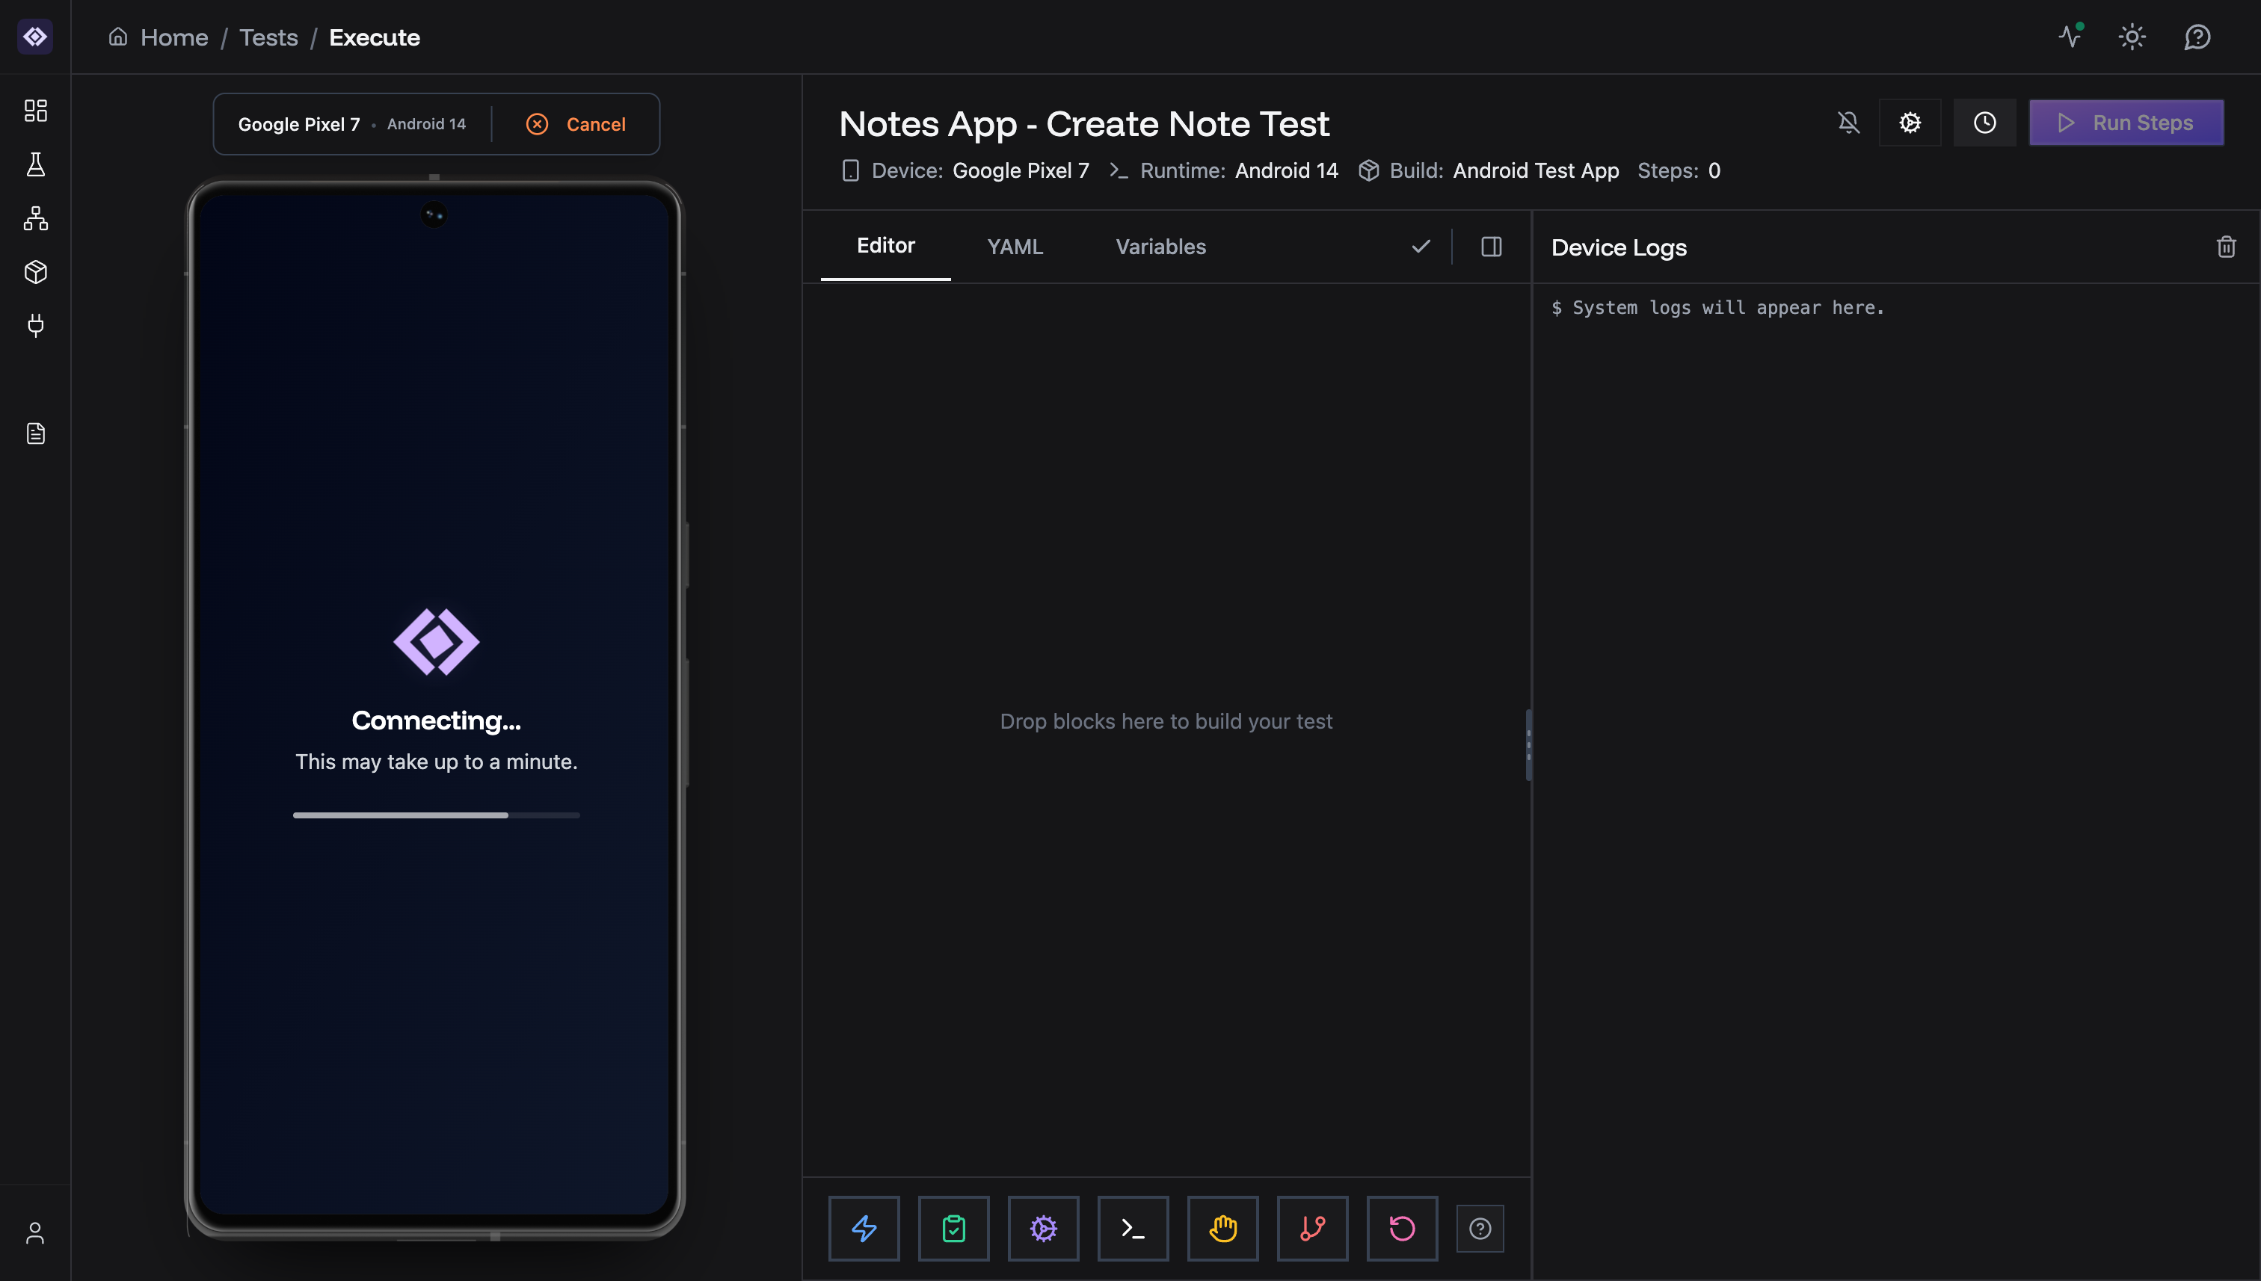This screenshot has height=1281, width=2261.
Task: Open the Variables tab
Action: pyautogui.click(x=1160, y=247)
